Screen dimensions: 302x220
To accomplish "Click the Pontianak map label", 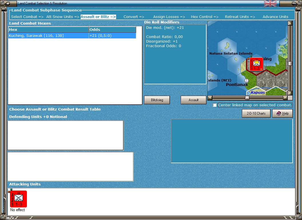I will point(237,85).
